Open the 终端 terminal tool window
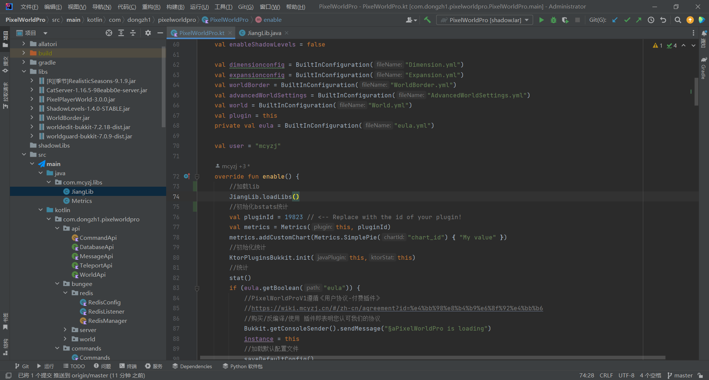Screen dimensions: 709x380 click(x=128, y=366)
